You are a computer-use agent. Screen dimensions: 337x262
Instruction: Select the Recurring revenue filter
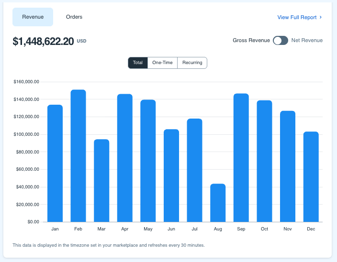click(192, 63)
